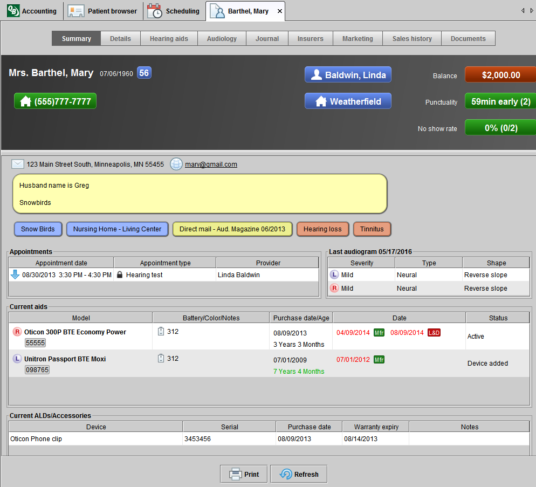Viewport: 536px width, 487px height.
Task: Click the L icon for the Unitron Passport aid
Action: [17, 359]
